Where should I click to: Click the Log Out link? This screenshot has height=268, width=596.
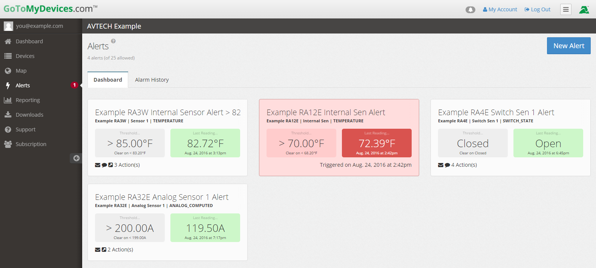point(538,9)
